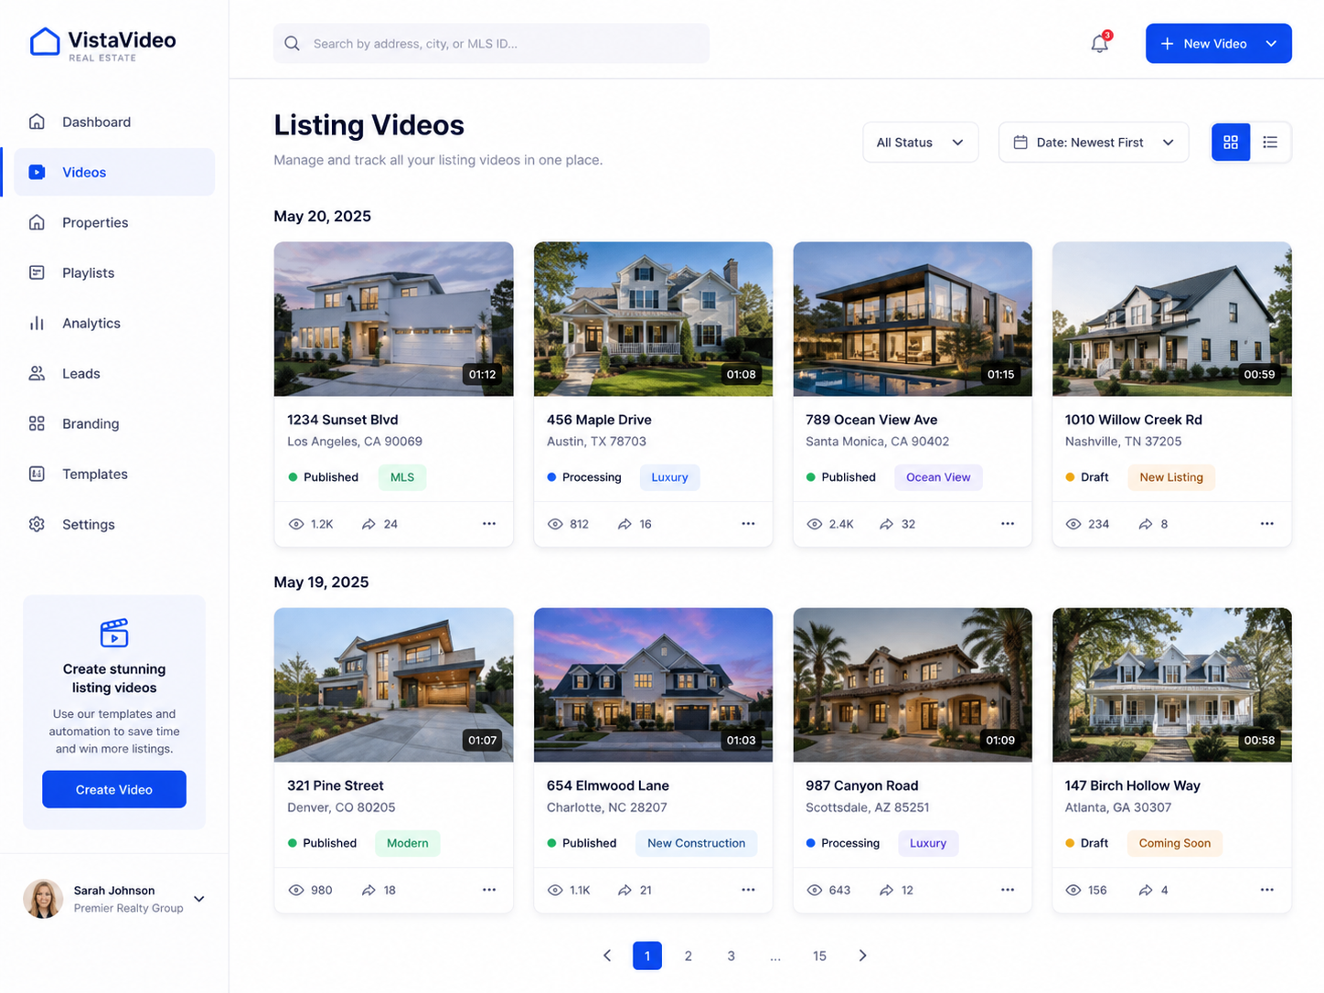Open Properties in the sidebar
Viewport: 1324px width, 993px height.
[114, 222]
